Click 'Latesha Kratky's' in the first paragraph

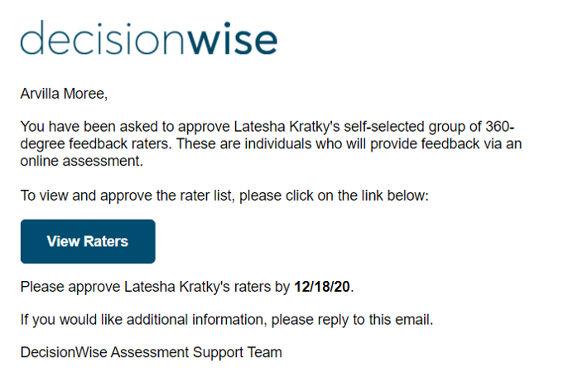click(287, 127)
